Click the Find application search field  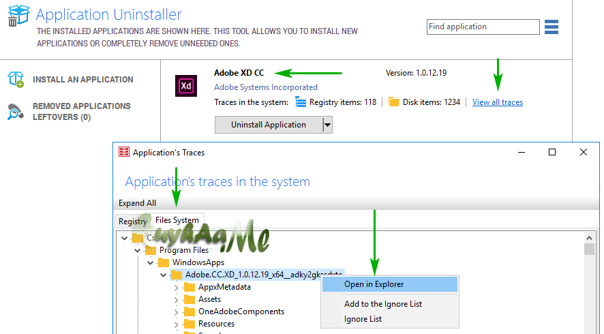483,27
